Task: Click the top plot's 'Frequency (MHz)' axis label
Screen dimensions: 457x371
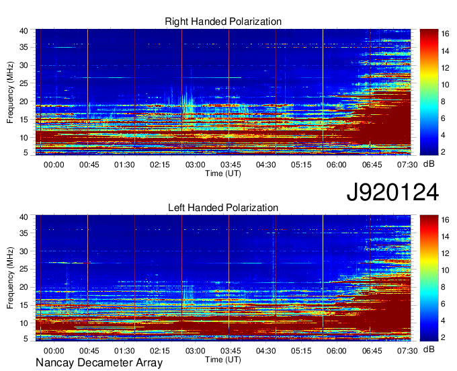Action: pos(10,92)
